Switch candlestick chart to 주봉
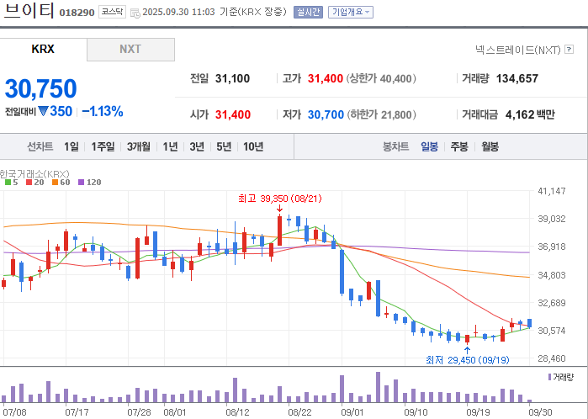 pos(459,146)
